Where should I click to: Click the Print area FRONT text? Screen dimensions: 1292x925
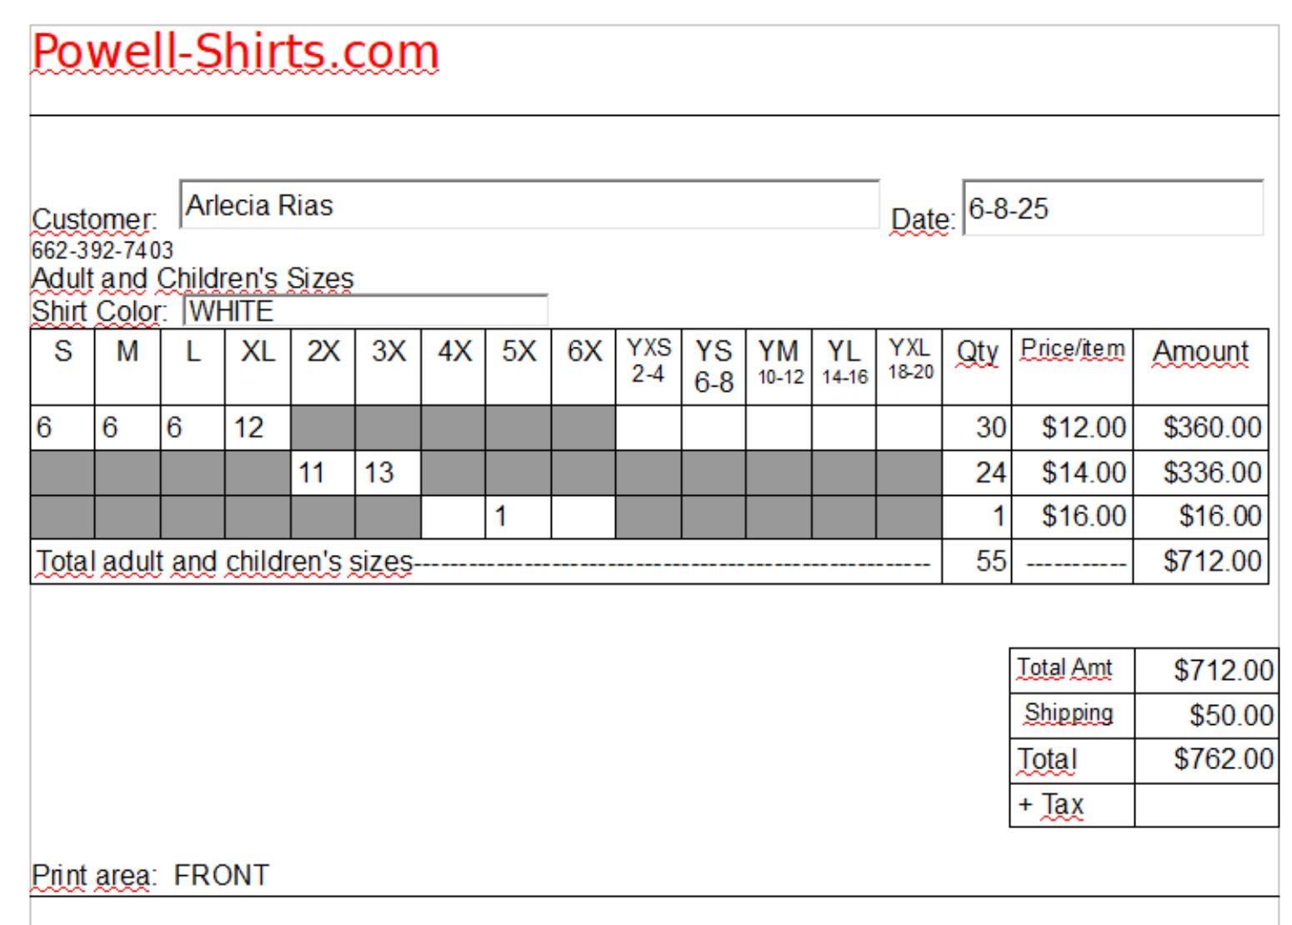[150, 875]
